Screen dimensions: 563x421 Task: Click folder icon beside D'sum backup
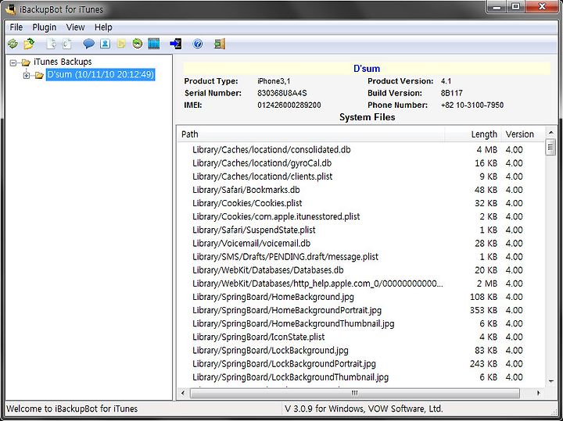tap(39, 75)
